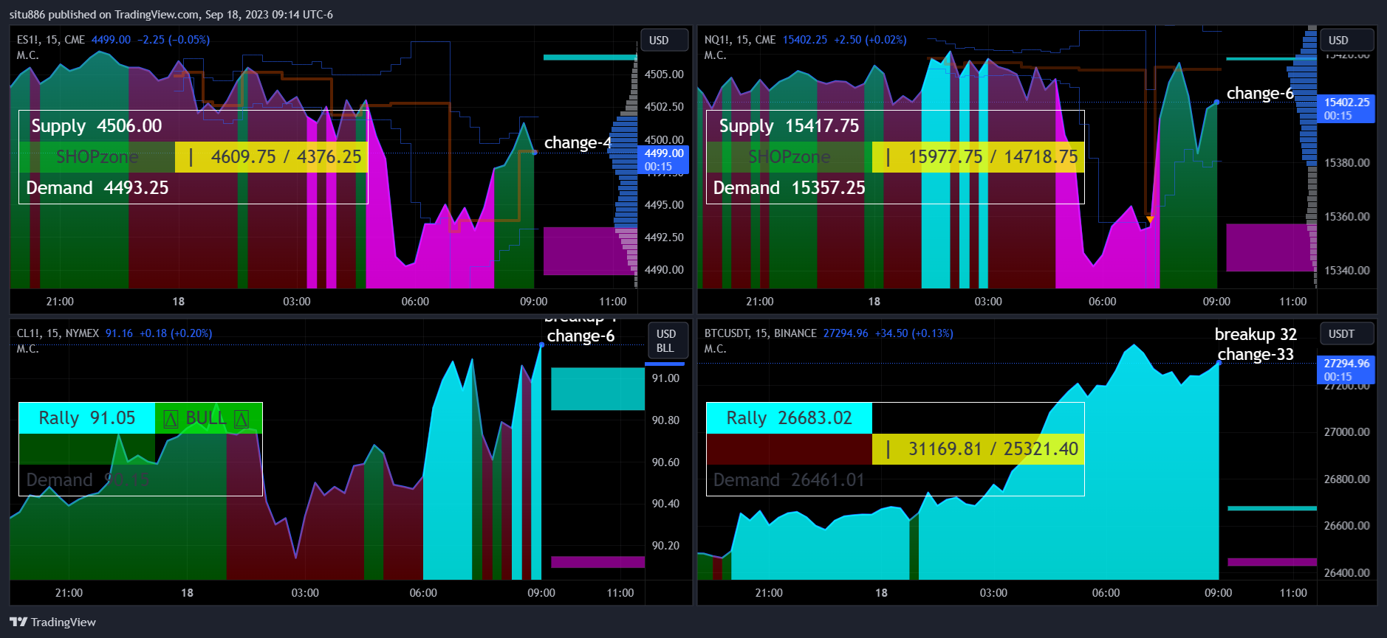Open the USDT currency selector on BTCUSDT chart
Viewport: 1387px width, 638px height.
[1346, 334]
